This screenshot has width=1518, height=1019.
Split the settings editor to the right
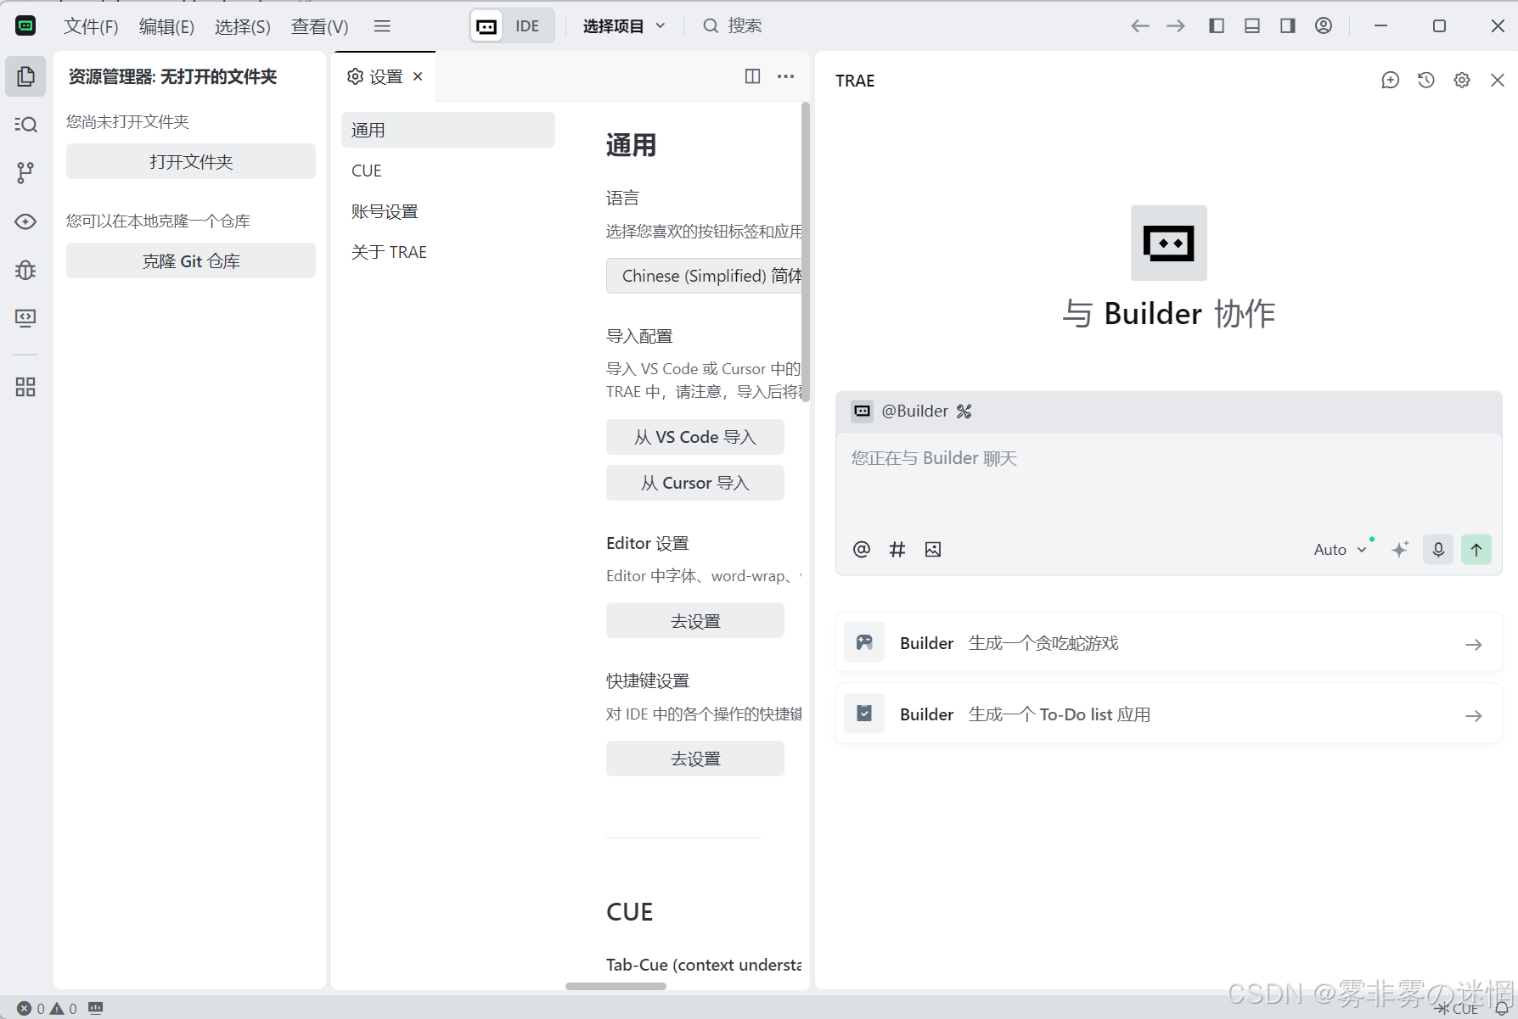coord(752,76)
